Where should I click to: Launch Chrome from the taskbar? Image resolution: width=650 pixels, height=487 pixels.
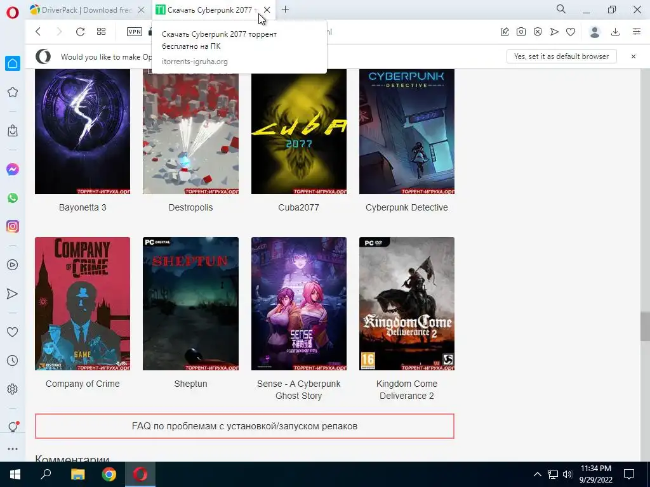(109, 474)
